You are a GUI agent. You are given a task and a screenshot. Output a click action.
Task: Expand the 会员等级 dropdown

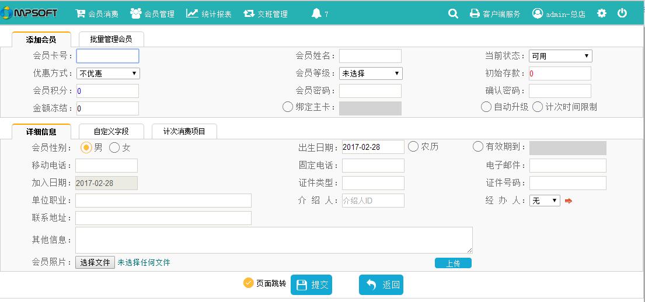(371, 73)
